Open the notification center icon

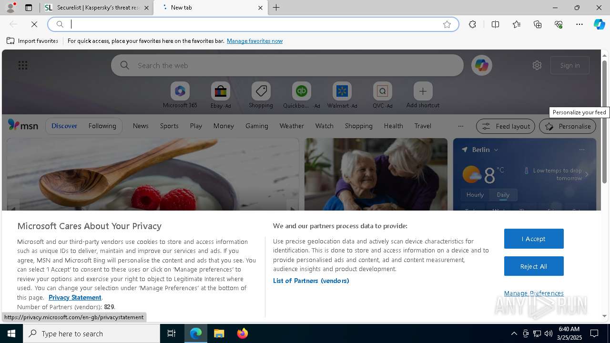tap(594, 333)
